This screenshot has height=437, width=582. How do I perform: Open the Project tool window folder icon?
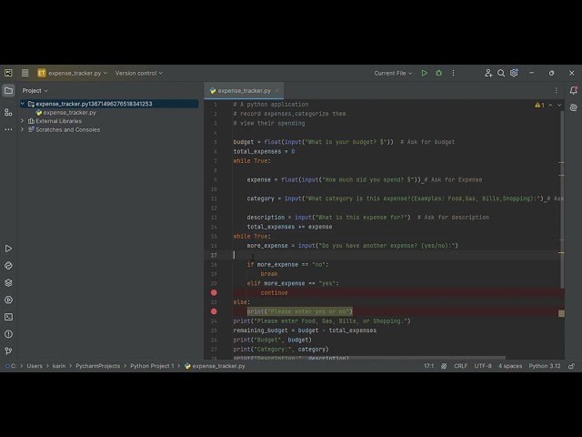[x=8, y=91]
